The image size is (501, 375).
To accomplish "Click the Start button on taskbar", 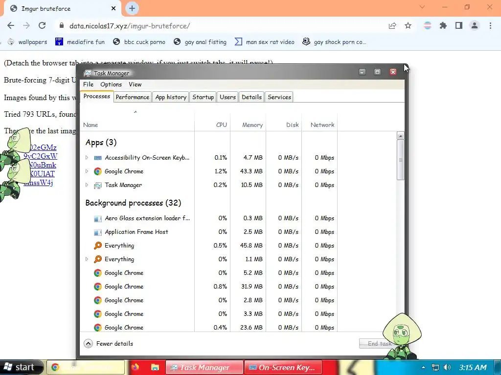I will [21, 367].
